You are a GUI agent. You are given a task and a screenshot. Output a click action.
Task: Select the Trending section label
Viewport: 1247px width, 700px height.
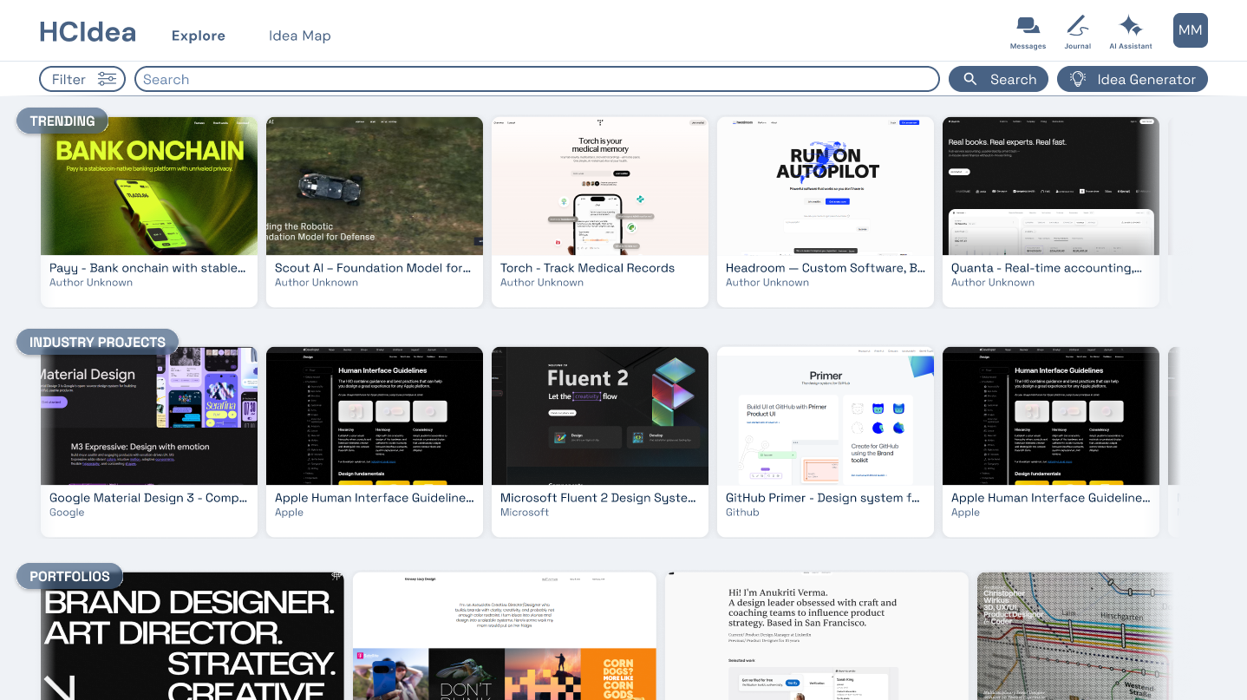tap(62, 121)
